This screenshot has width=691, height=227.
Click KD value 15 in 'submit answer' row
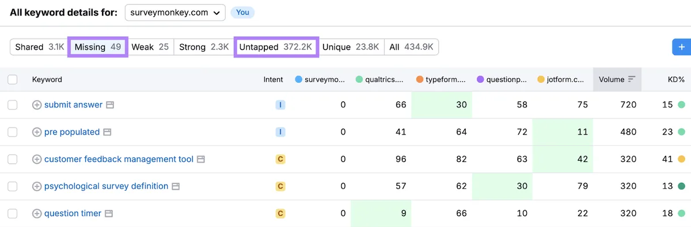pos(667,105)
